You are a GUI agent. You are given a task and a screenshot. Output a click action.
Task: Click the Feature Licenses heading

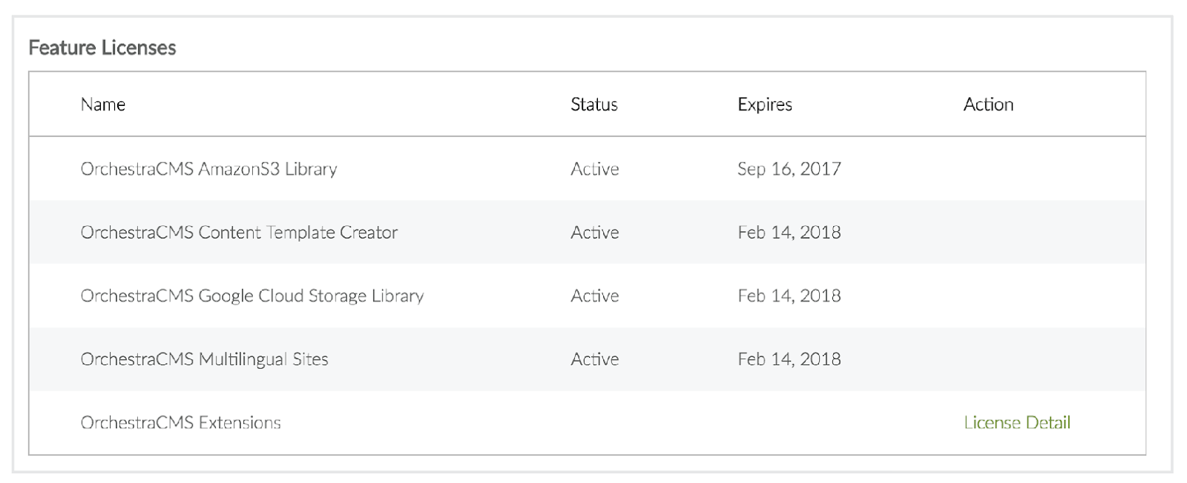[x=102, y=48]
